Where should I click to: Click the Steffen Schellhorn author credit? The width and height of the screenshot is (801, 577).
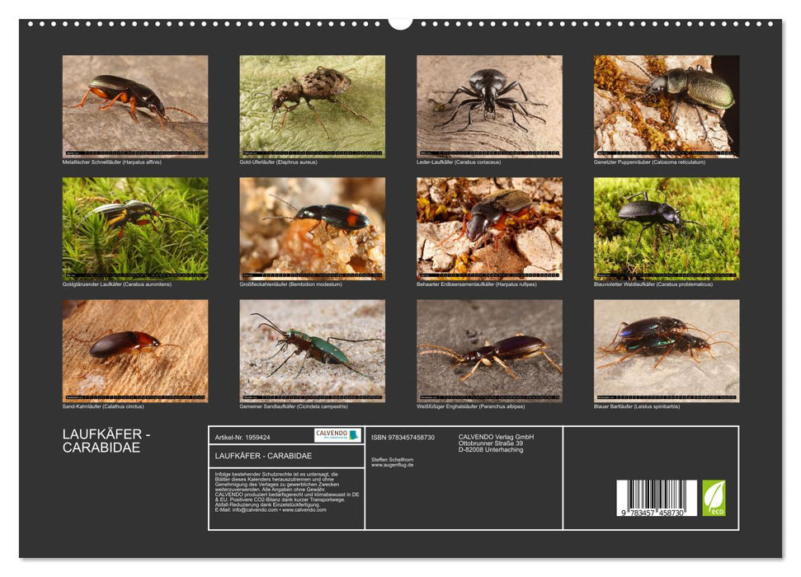[x=393, y=459]
